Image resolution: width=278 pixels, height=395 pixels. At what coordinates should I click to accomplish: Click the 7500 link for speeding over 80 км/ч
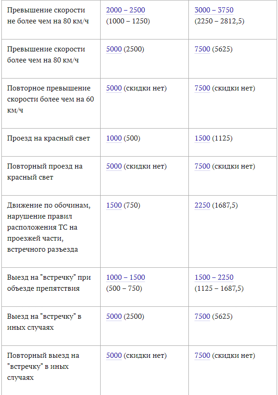(x=202, y=49)
